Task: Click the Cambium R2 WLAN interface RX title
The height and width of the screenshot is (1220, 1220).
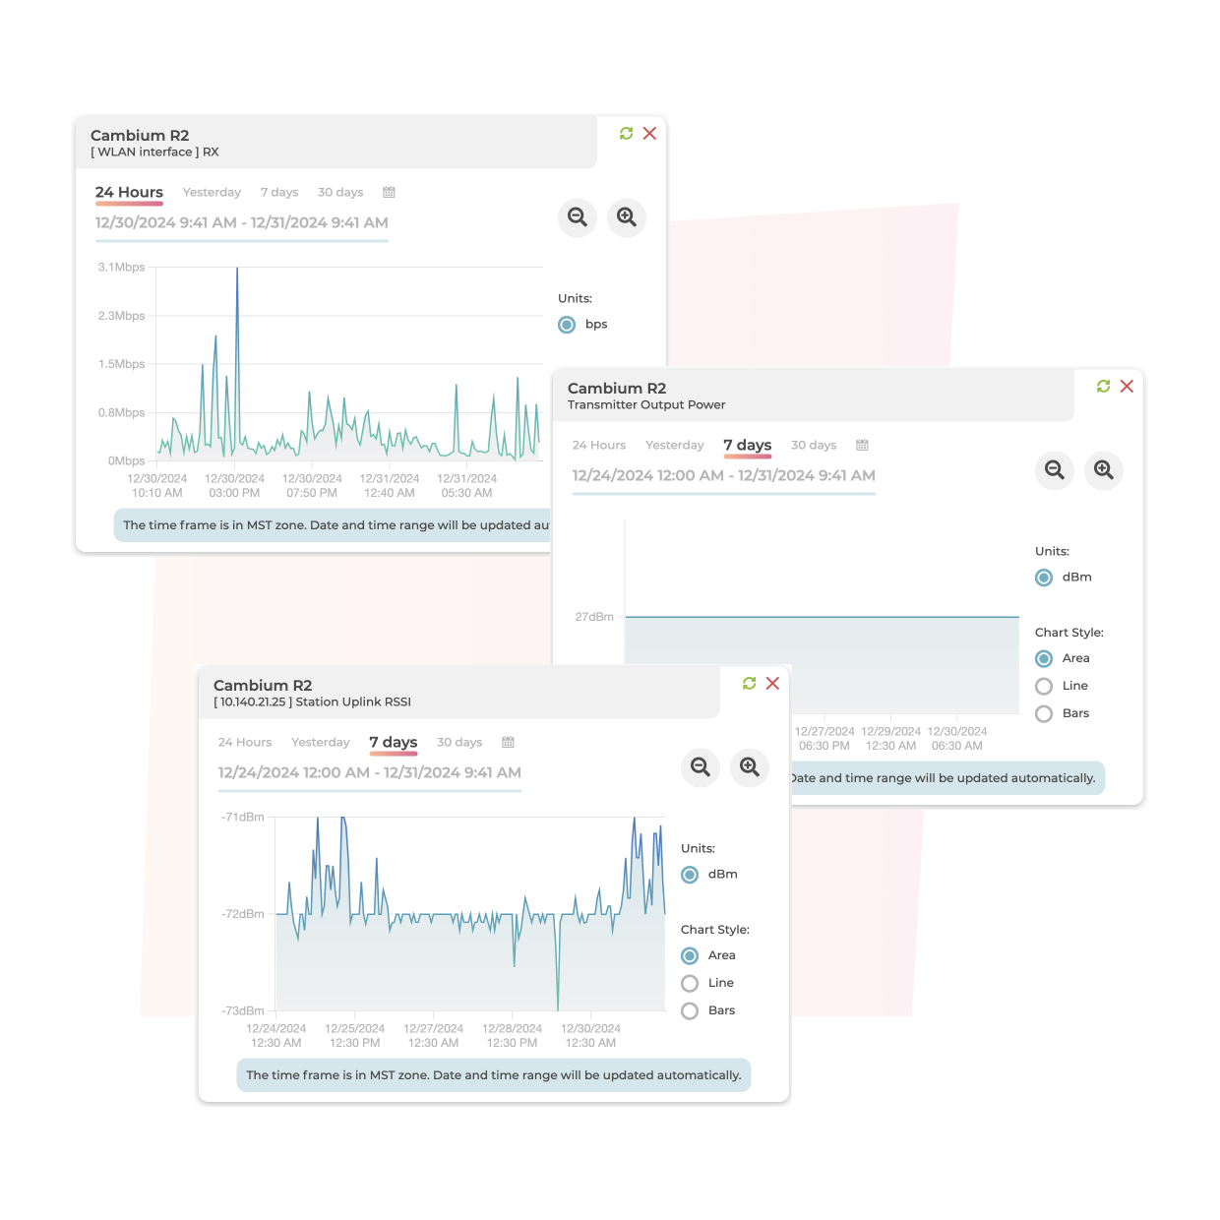Action: point(140,136)
